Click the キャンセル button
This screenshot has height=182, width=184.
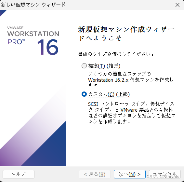164,174
